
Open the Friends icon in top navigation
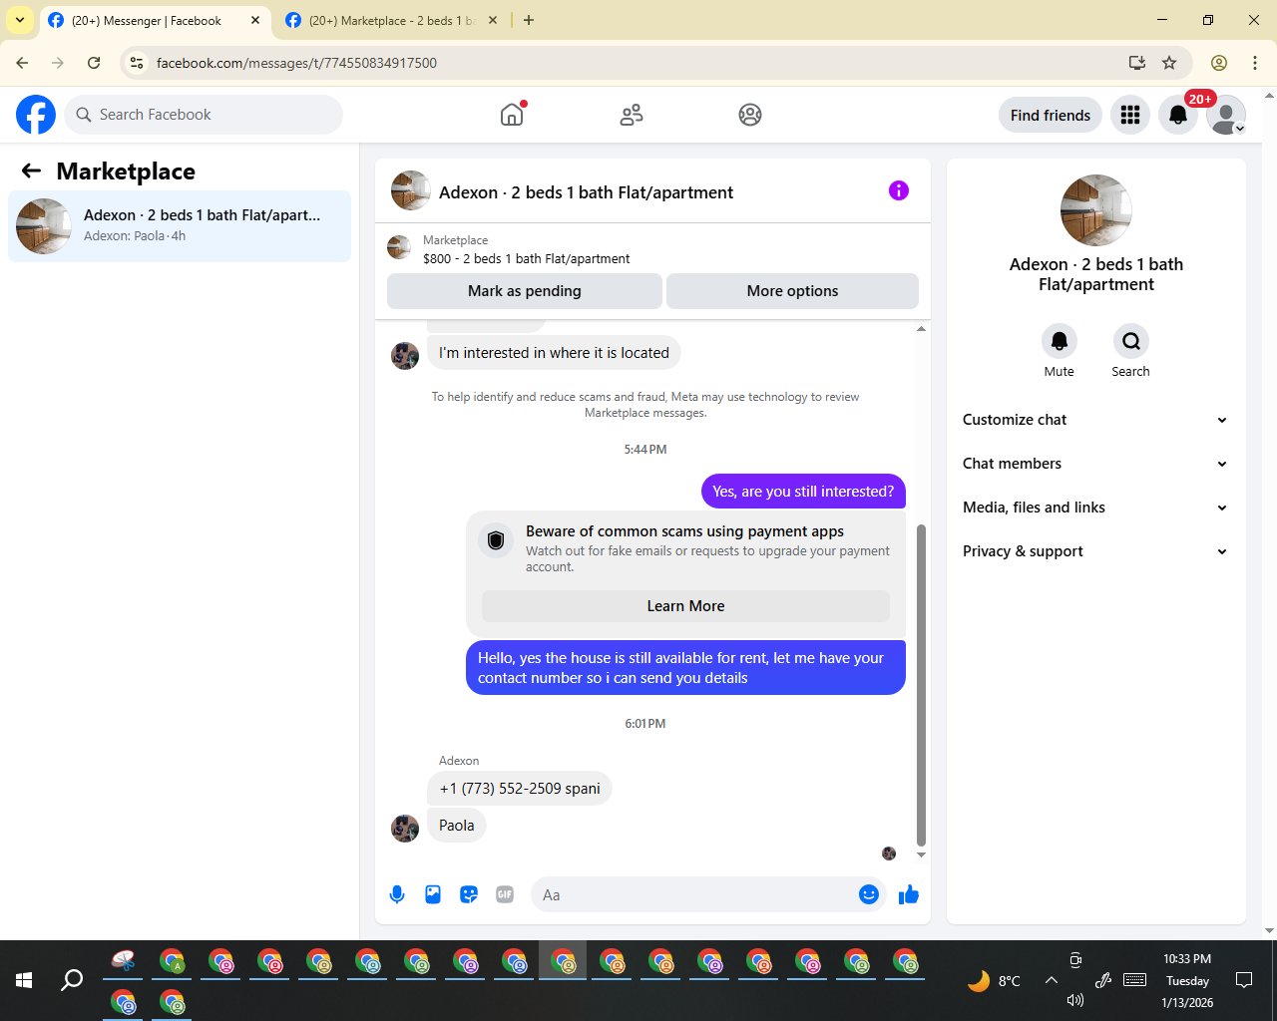point(632,115)
